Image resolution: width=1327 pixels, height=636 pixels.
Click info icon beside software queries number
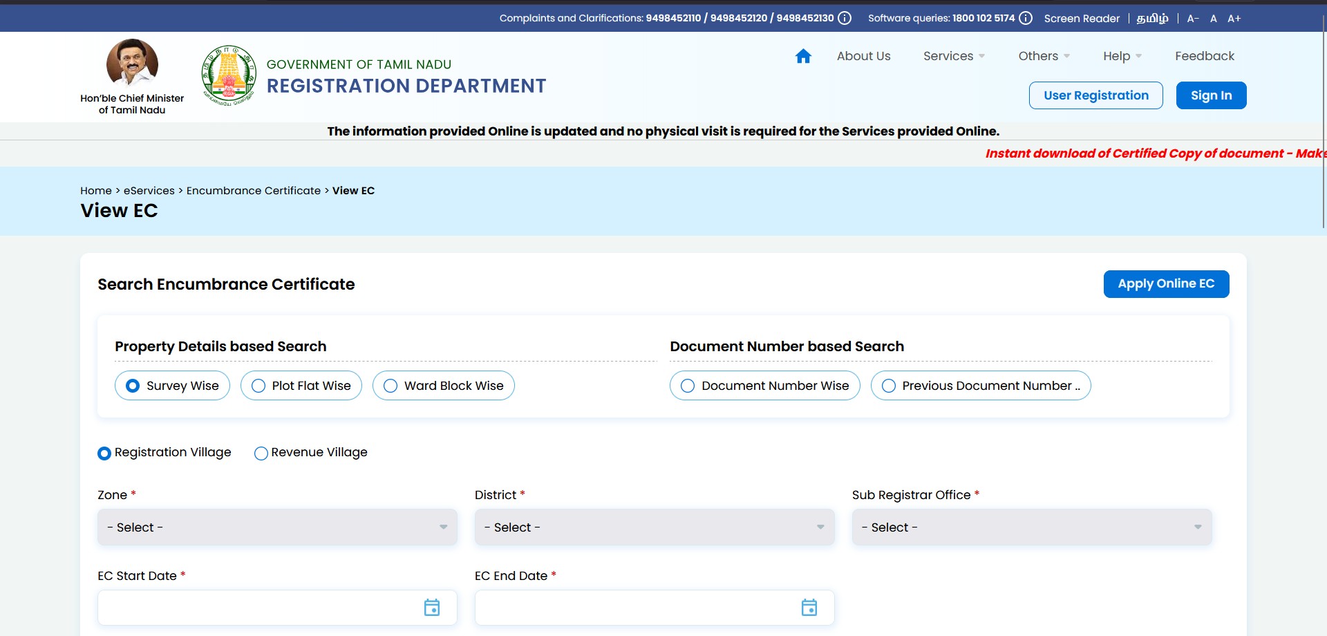[x=1026, y=18]
